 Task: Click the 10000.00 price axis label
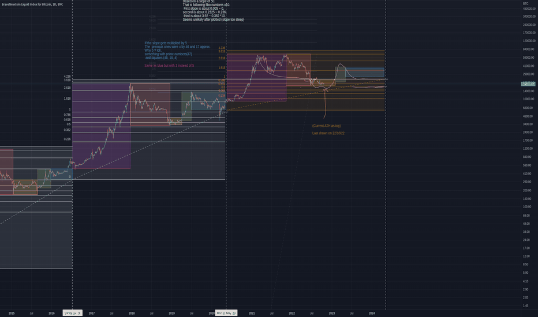point(528,99)
